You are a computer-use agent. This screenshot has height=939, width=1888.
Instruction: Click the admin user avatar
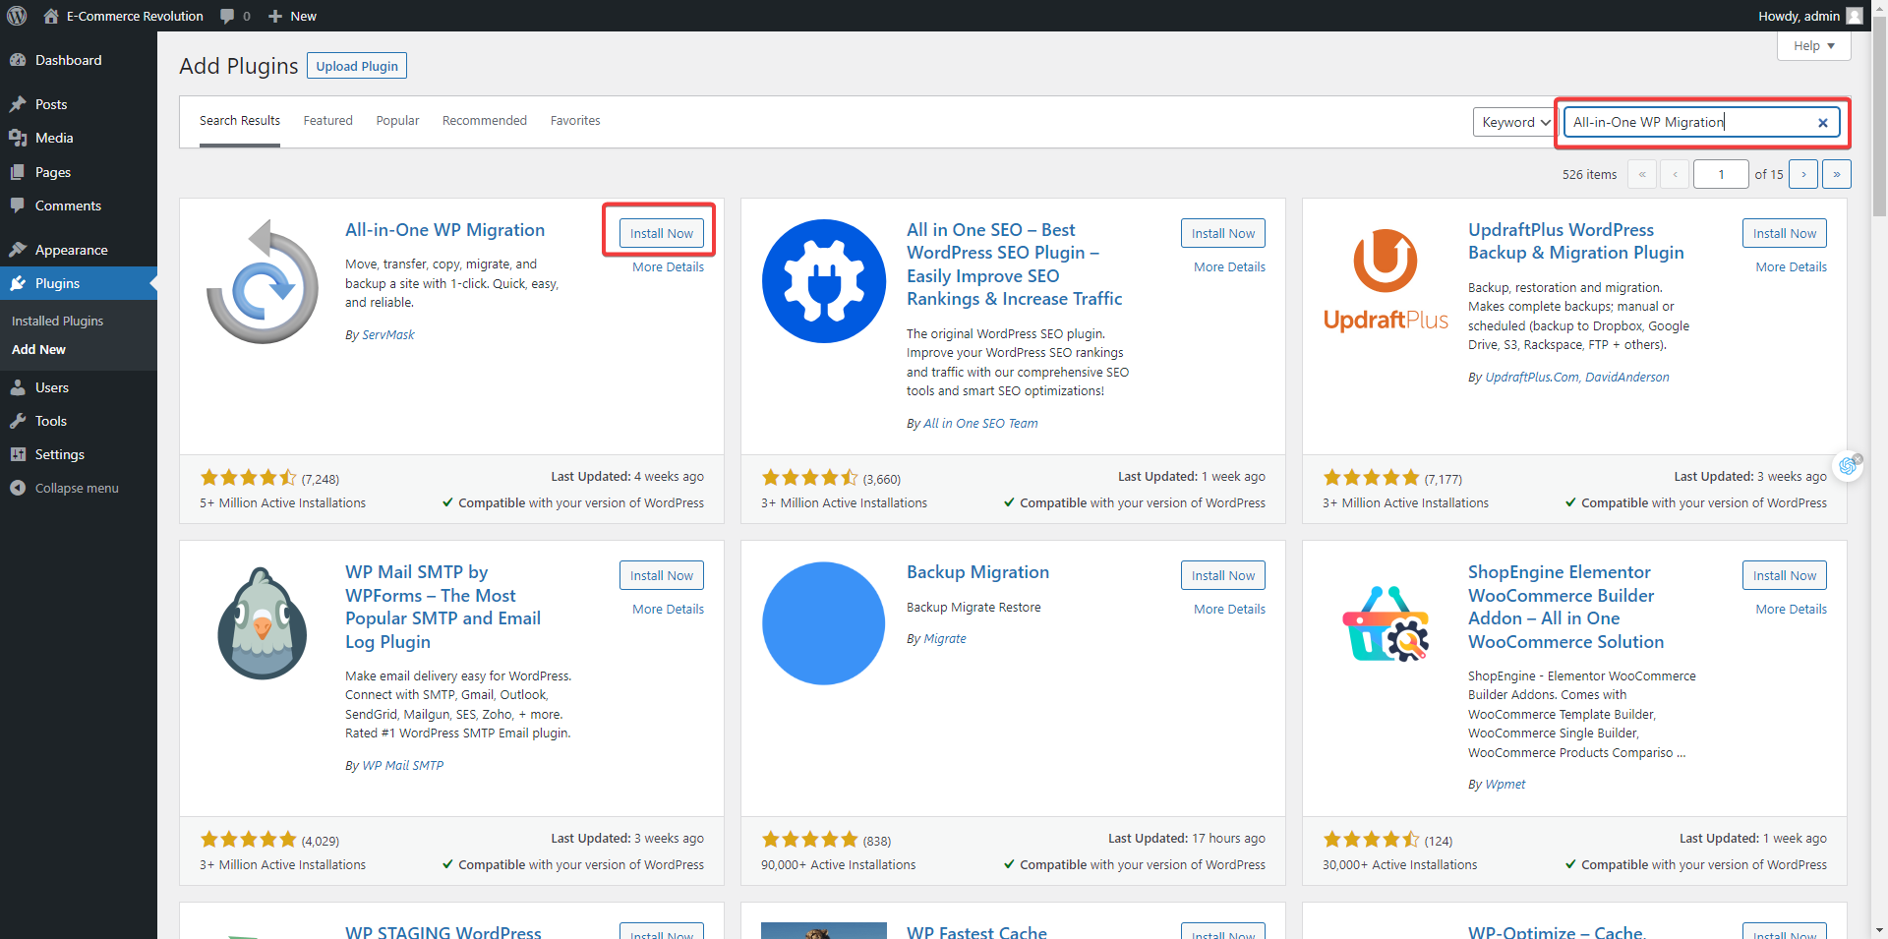pos(1854,16)
